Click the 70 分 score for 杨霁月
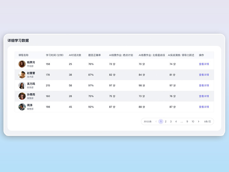Viewport: 229px width, 172px height. click(142, 64)
